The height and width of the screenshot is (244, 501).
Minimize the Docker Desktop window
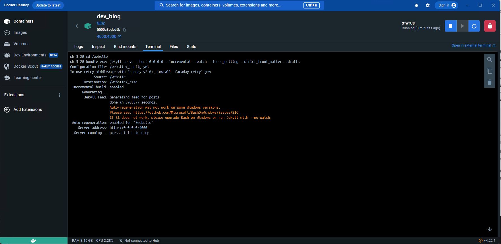tap(467, 5)
